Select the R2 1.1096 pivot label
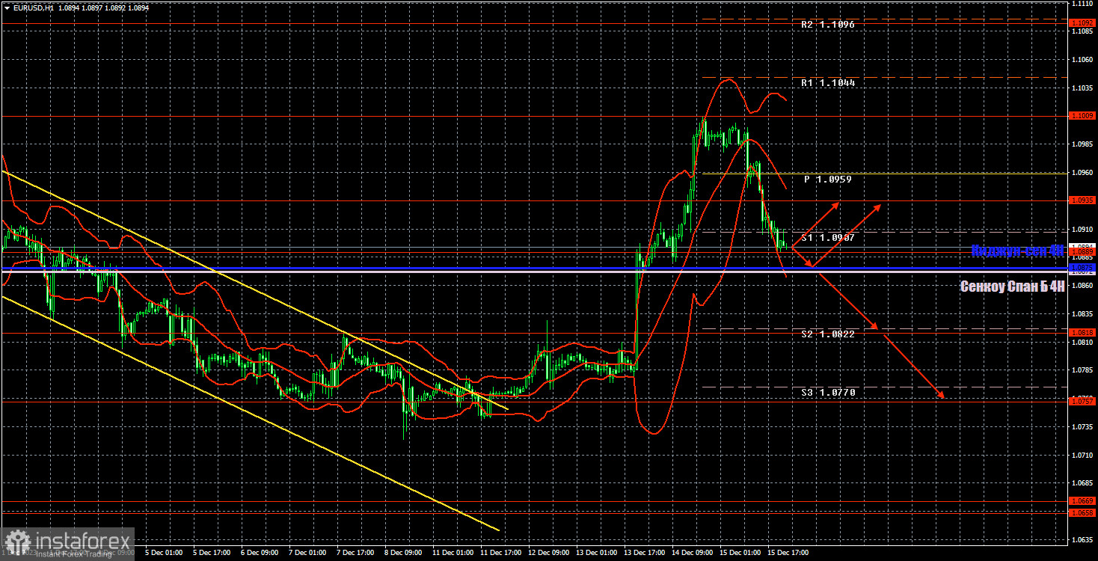 point(828,25)
